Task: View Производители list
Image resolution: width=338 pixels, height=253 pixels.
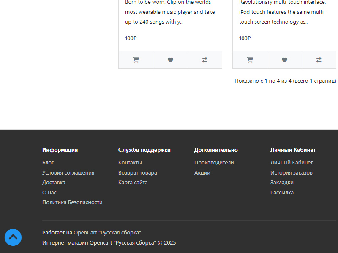Action: pos(214,163)
